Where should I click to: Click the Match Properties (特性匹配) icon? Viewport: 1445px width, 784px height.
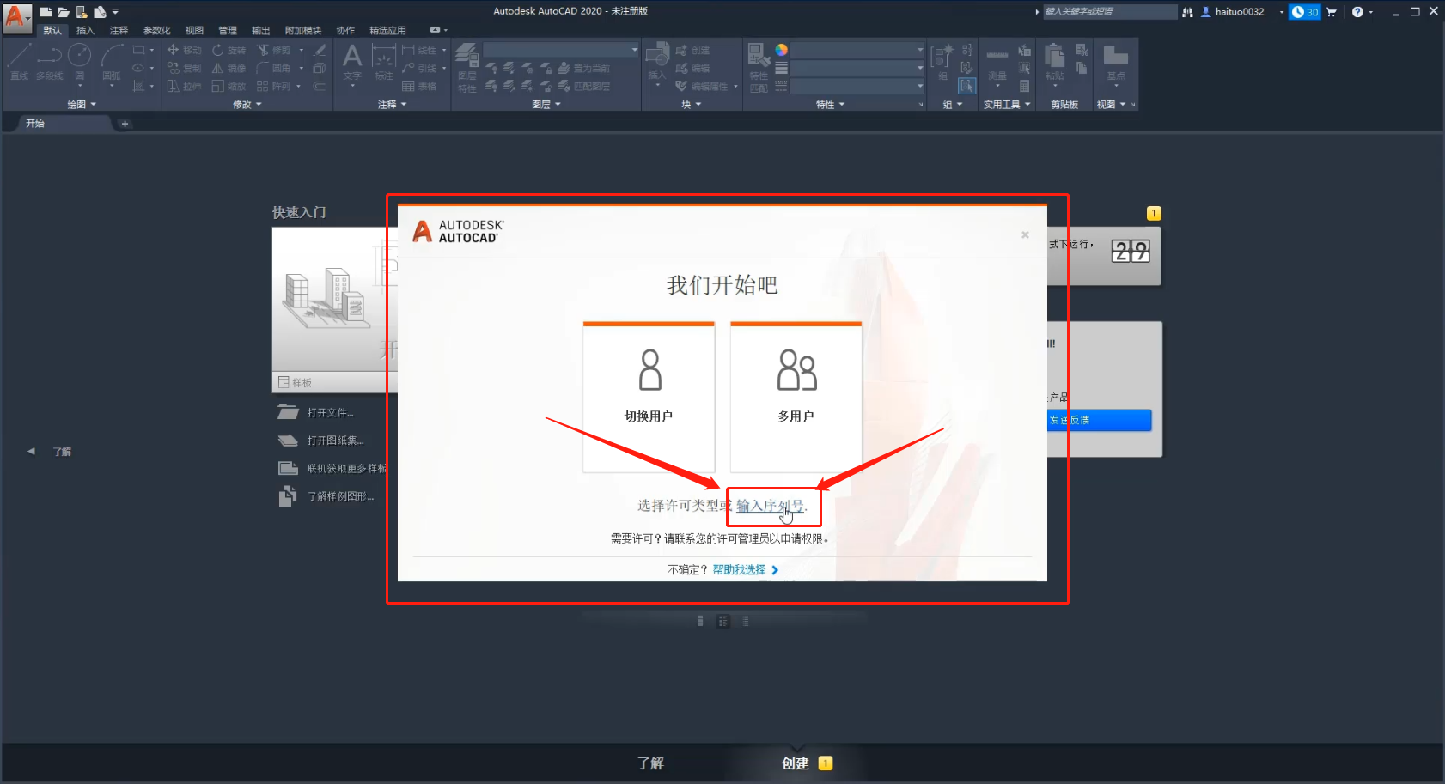tap(759, 67)
